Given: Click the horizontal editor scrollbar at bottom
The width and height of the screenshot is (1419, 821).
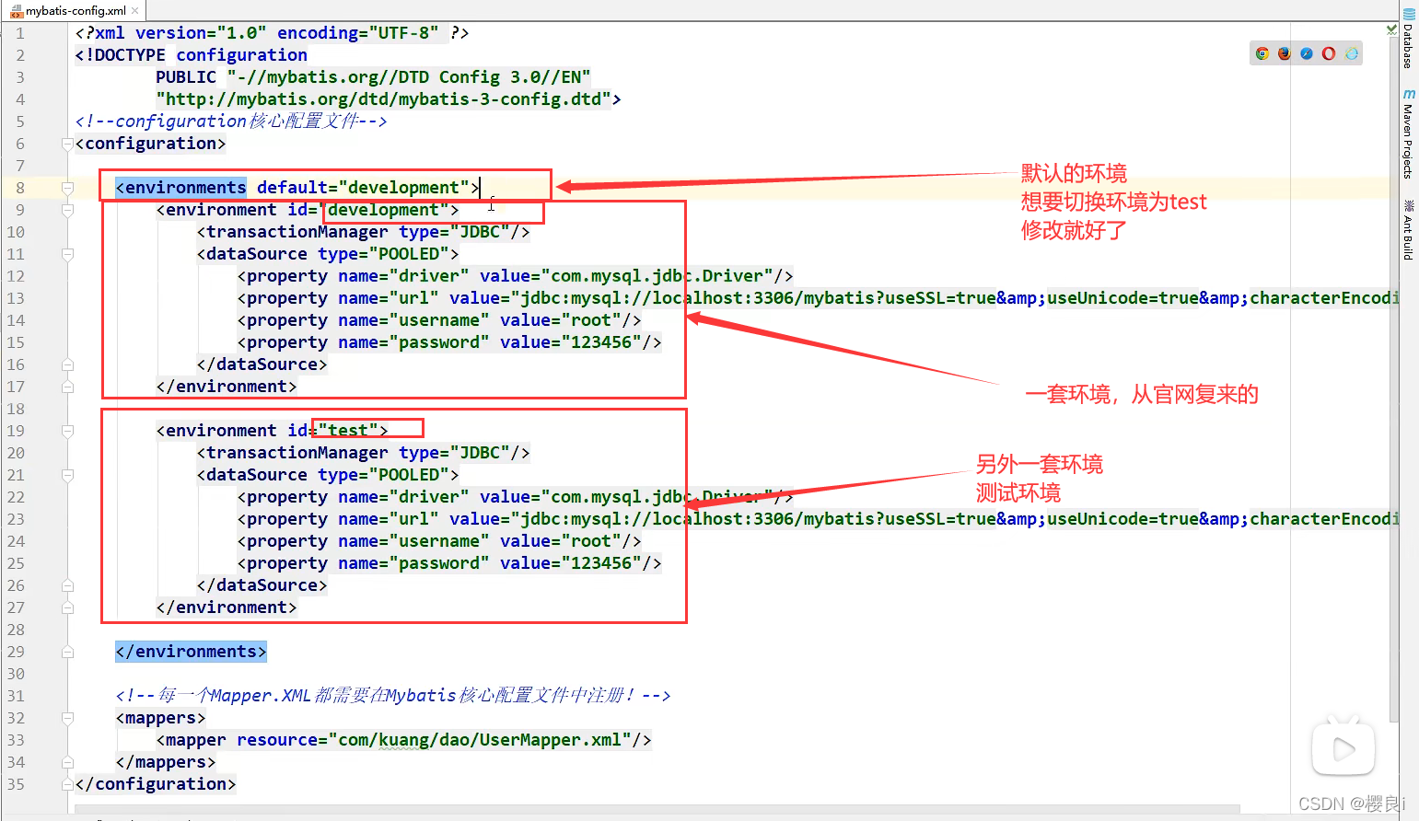Looking at the screenshot, I should coord(658,810).
